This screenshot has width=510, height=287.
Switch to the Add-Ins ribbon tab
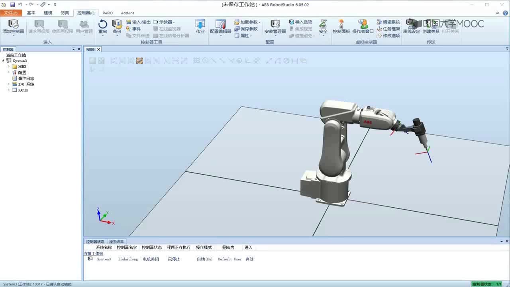click(127, 13)
